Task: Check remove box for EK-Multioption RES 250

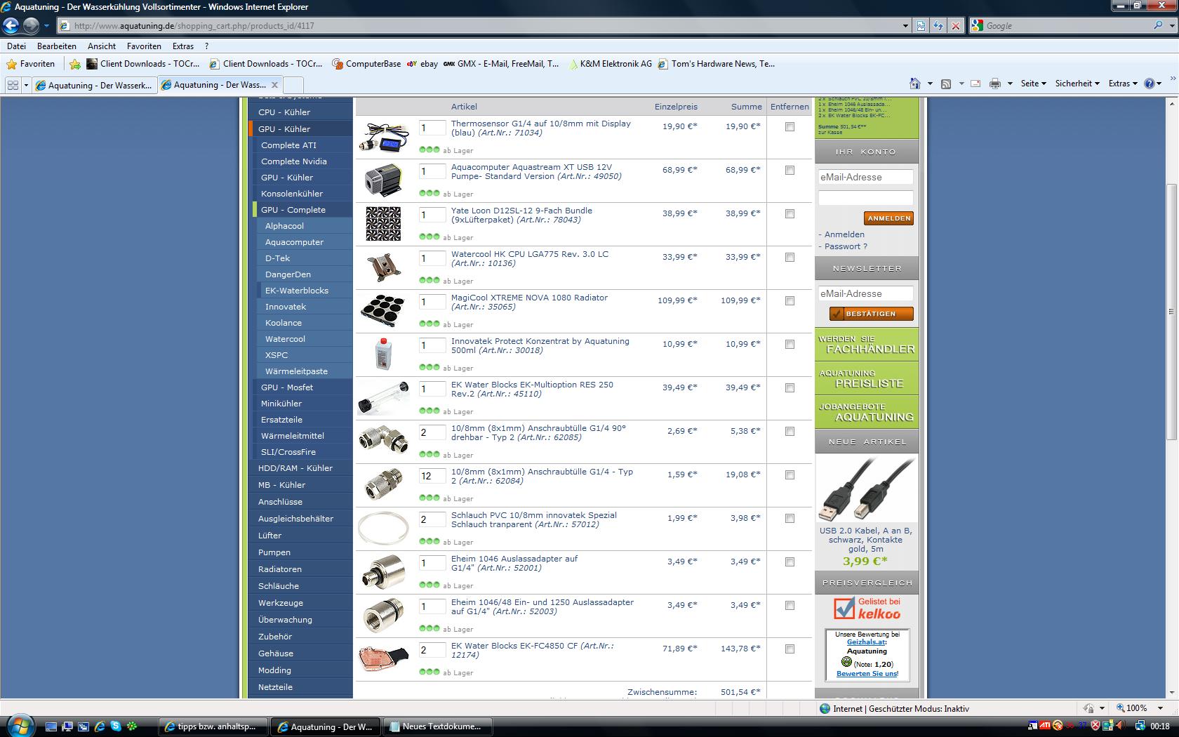Action: point(790,388)
